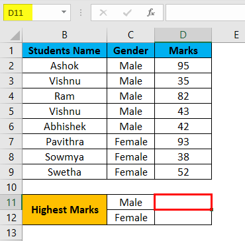The height and width of the screenshot is (241, 245).
Task: Select Sowmya's Female gender cell
Action: point(130,156)
